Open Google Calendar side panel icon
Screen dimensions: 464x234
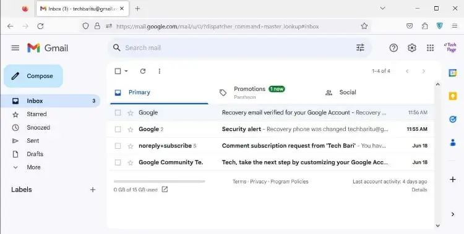[x=452, y=73]
